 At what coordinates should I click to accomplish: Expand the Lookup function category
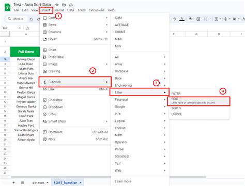click(x=141, y=128)
